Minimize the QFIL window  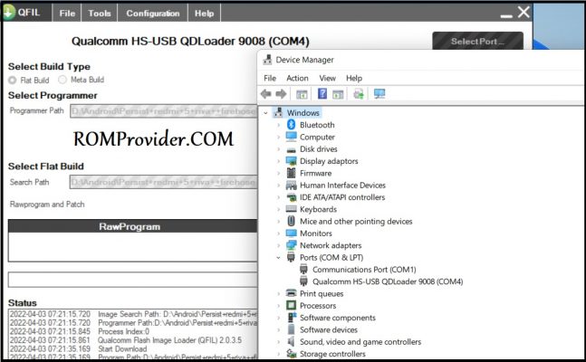[506, 15]
